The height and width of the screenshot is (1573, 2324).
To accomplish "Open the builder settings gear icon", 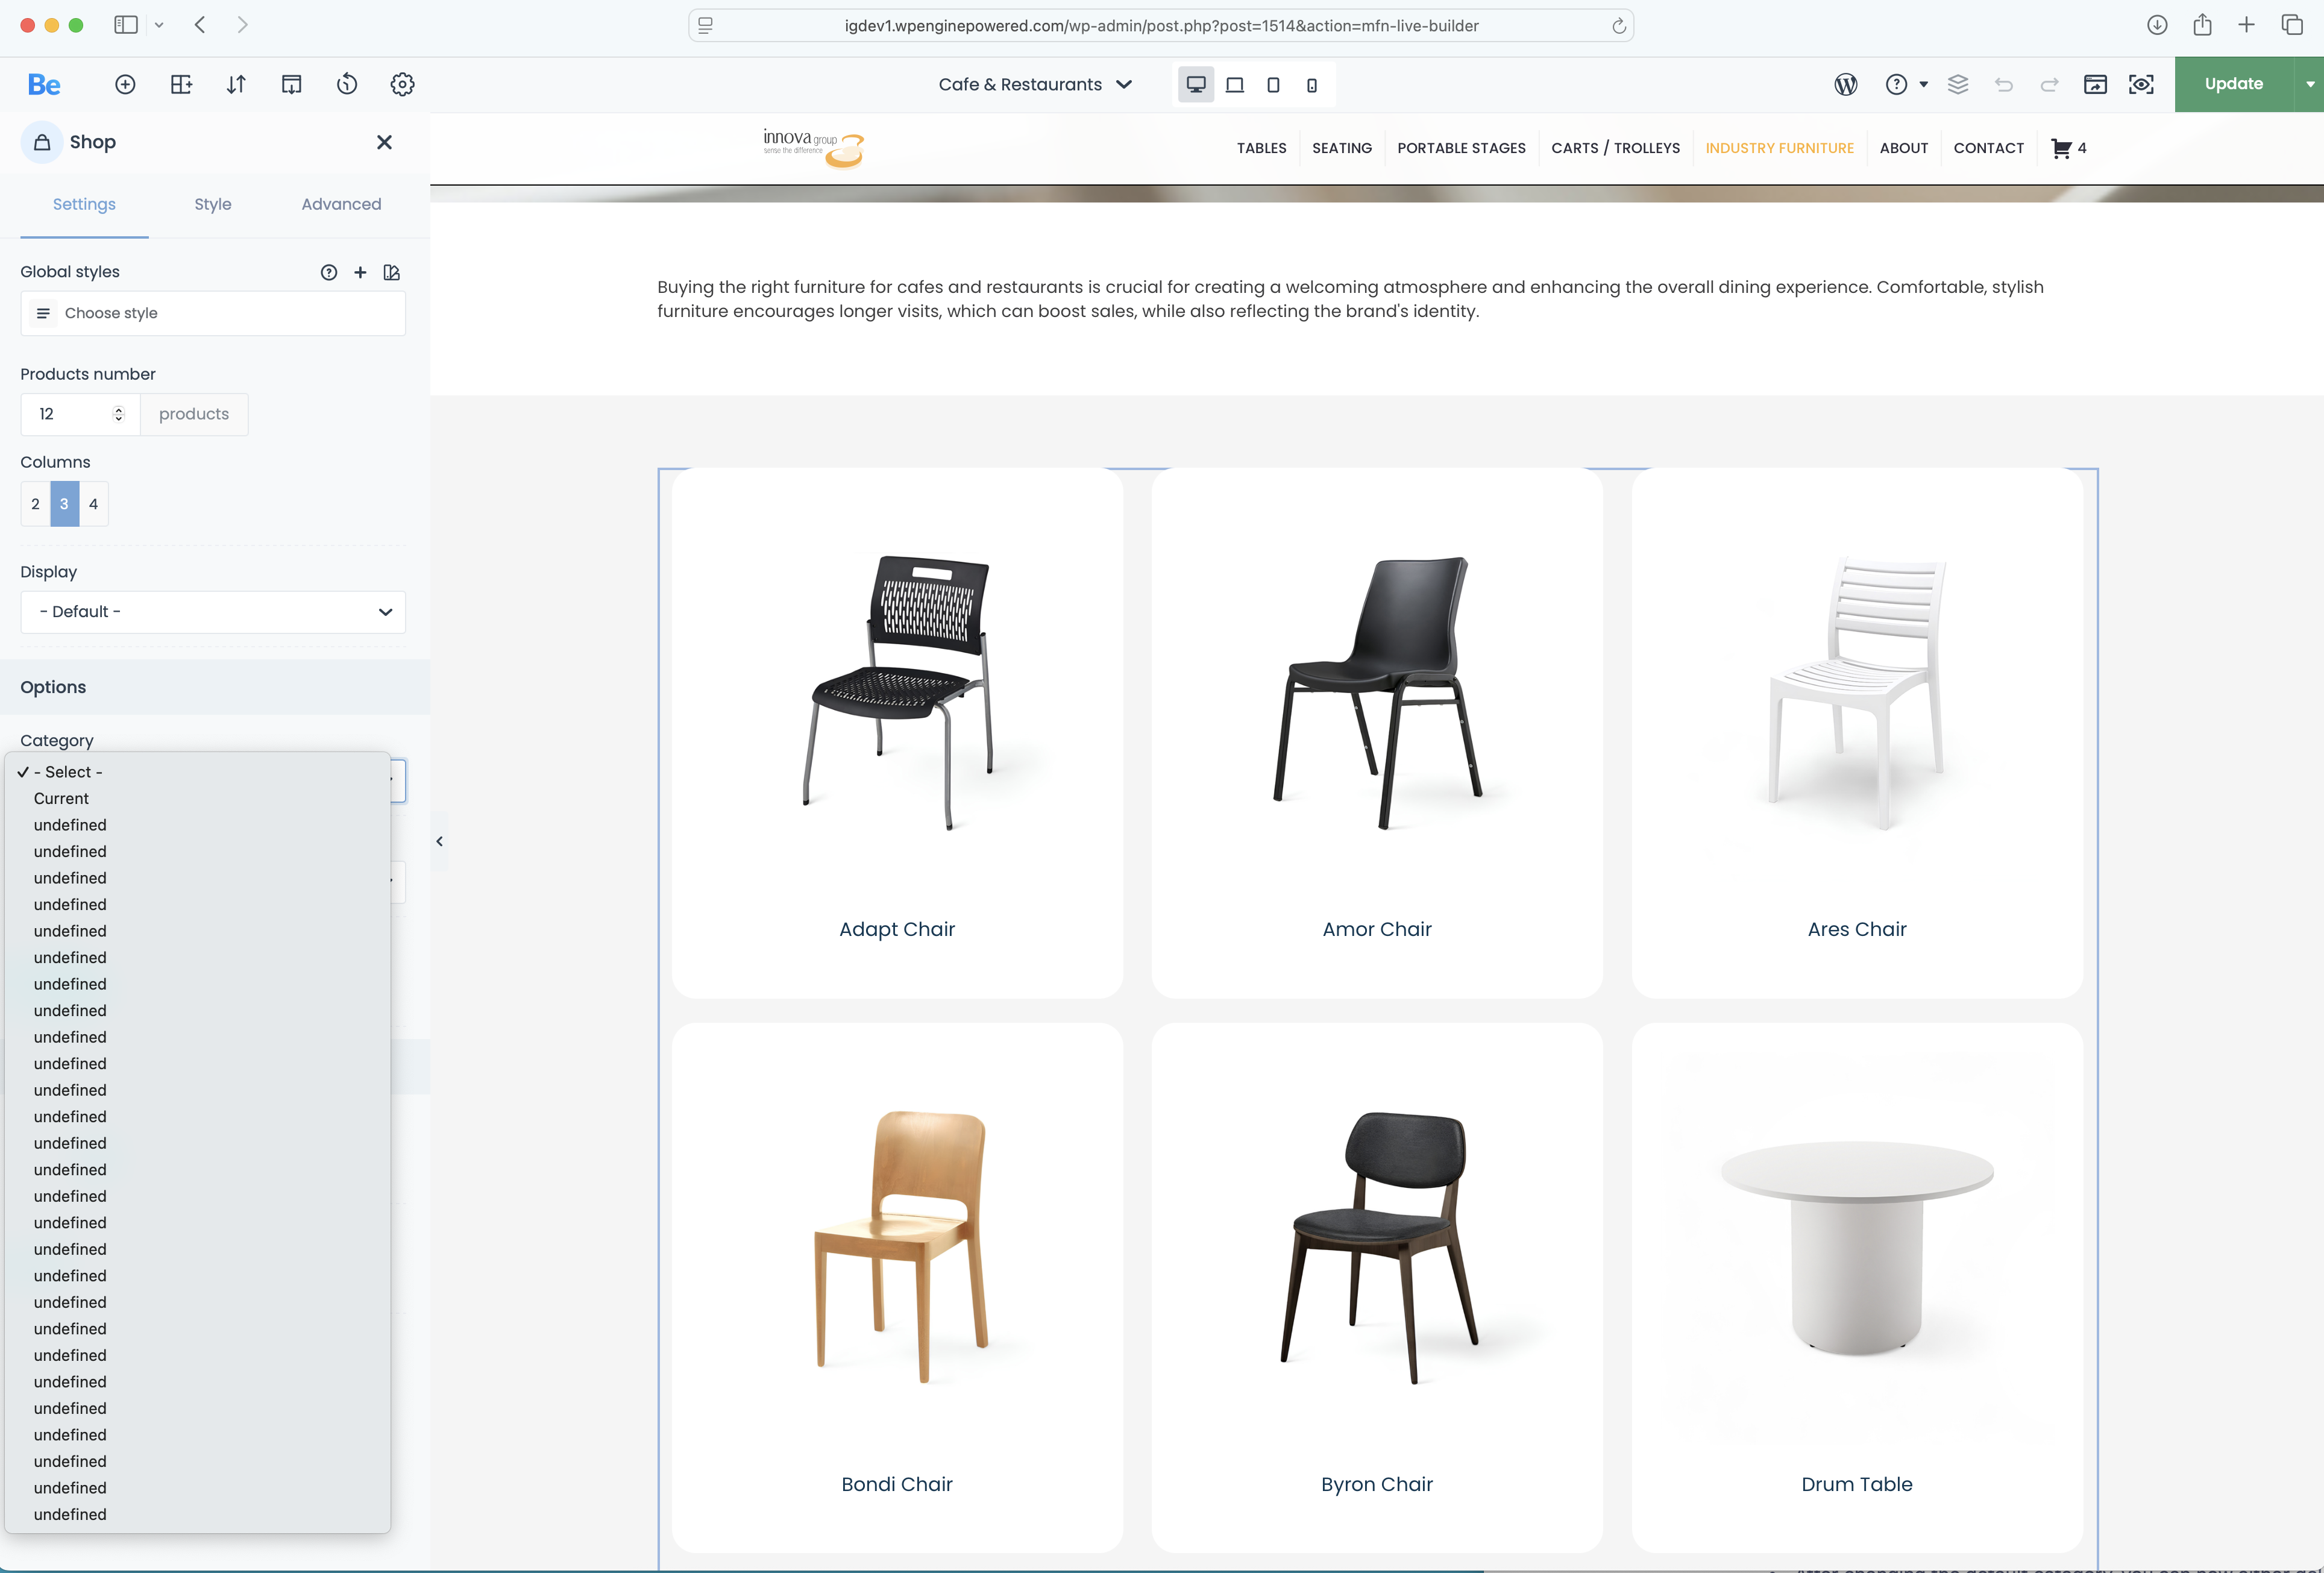I will coord(402,84).
